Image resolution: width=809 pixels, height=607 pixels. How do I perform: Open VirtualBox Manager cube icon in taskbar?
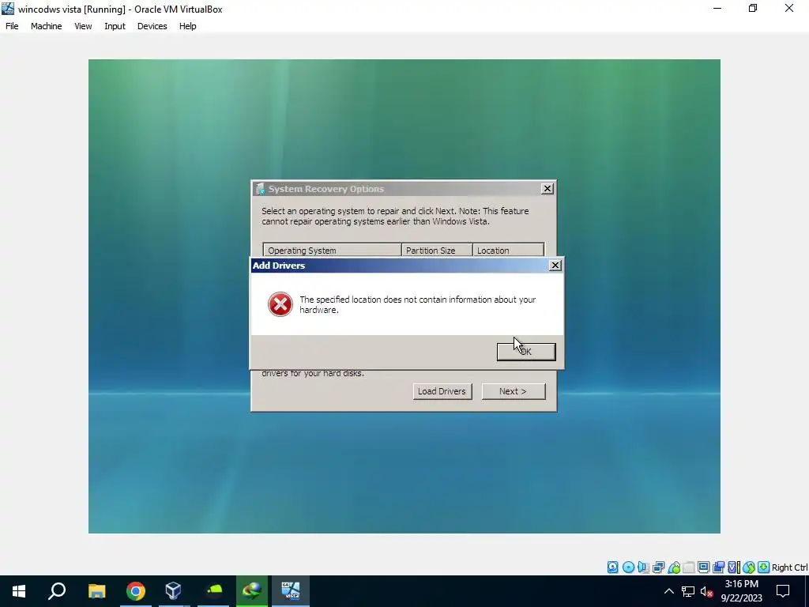coord(173,591)
